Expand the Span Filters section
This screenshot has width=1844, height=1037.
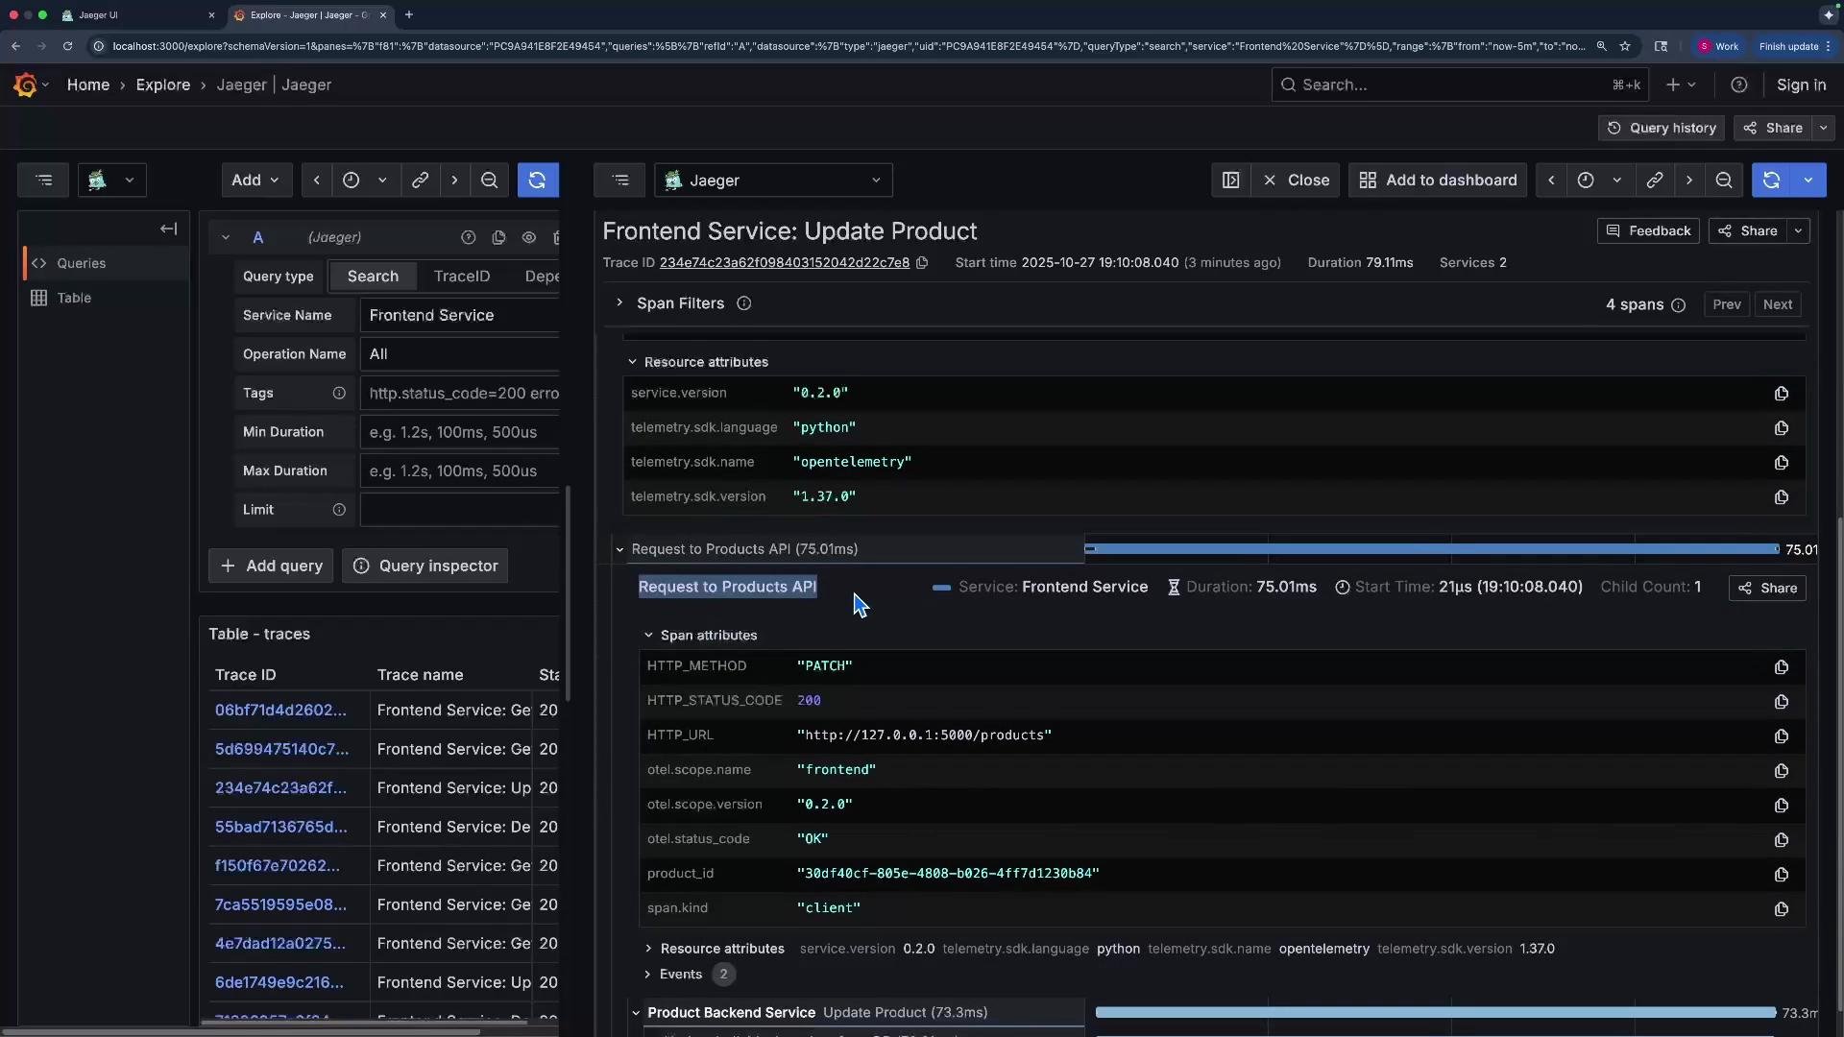(x=619, y=303)
